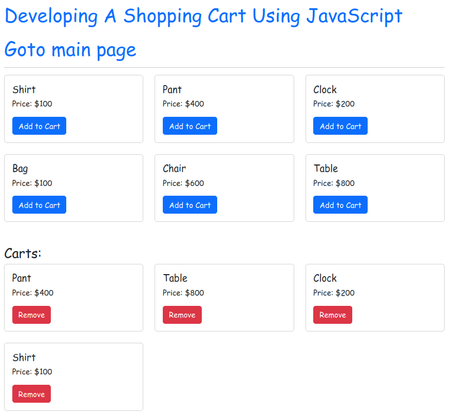
Task: Click the Chair price text $600
Action: [x=183, y=183]
